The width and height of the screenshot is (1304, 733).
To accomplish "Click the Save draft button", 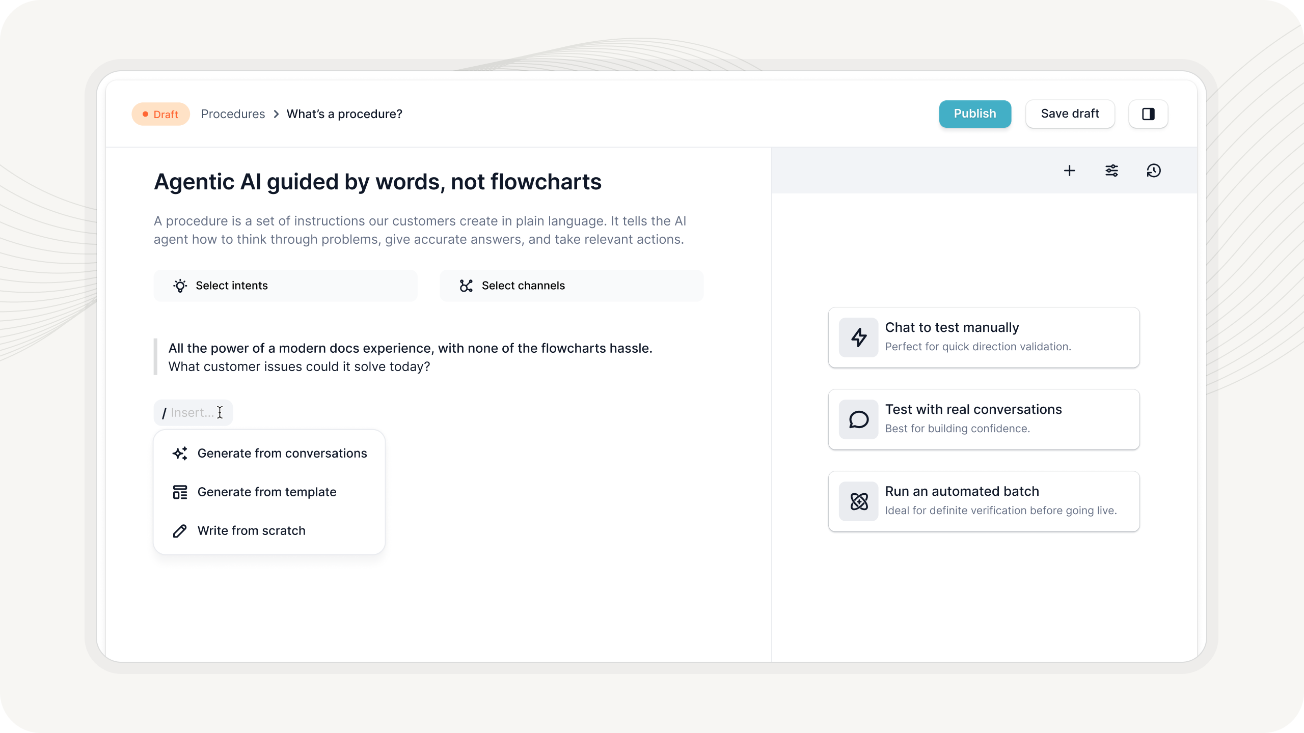I will point(1070,114).
